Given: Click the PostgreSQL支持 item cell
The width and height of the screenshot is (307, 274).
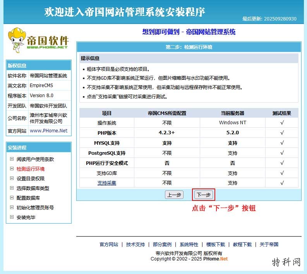Looking at the screenshot, I should coord(107,153).
